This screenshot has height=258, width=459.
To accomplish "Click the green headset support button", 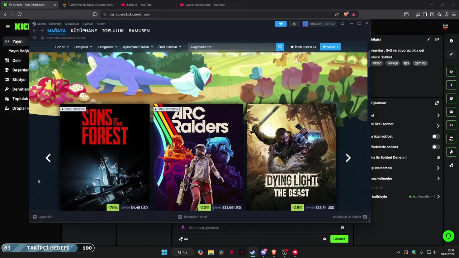I will 448,236.
